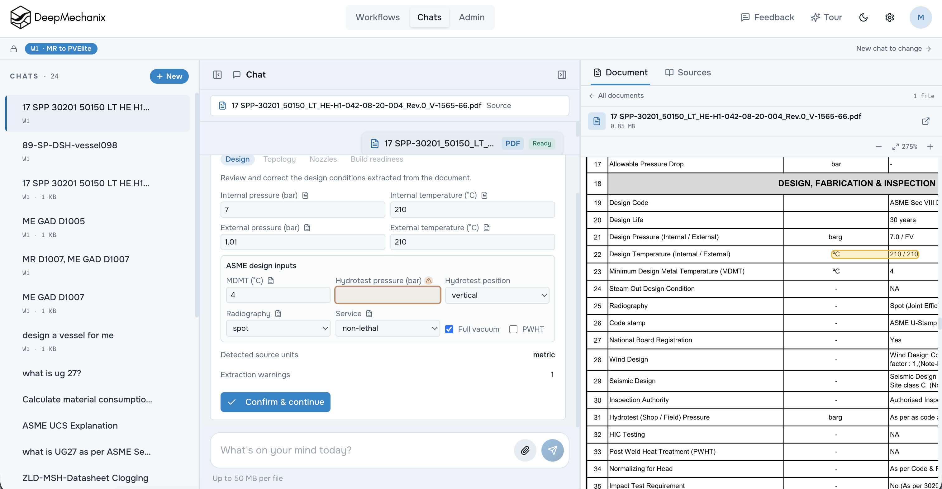Open Service non-lethal dropdown
Image resolution: width=942 pixels, height=489 pixels.
(x=388, y=328)
